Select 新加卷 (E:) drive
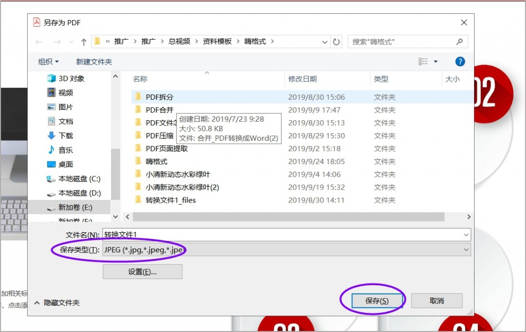This screenshot has height=332, width=526. click(x=69, y=207)
